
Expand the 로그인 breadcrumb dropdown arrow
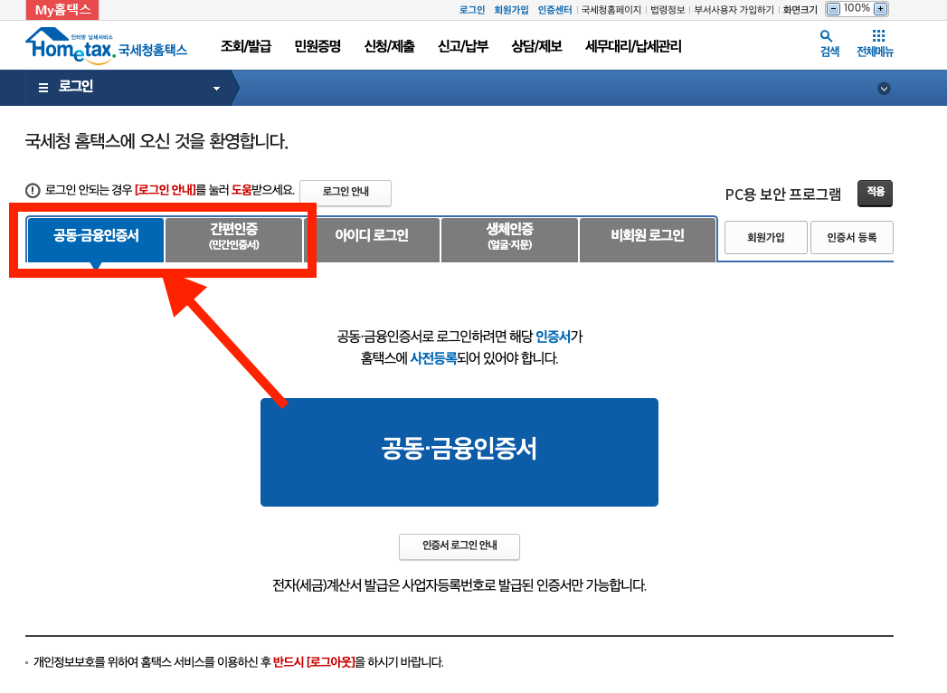pos(216,89)
